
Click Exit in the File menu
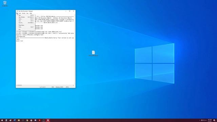click(x=26, y=29)
